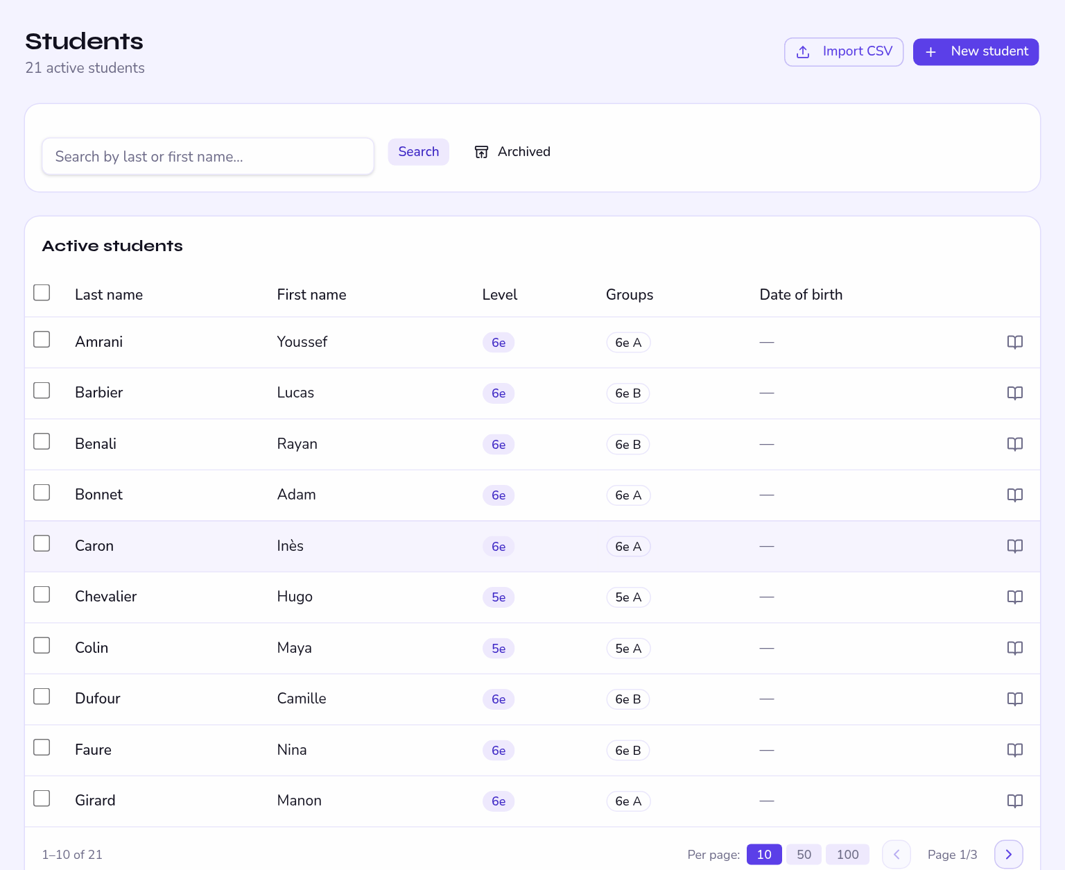The height and width of the screenshot is (870, 1065).
Task: Select the Amrani row checkbox
Action: [42, 339]
